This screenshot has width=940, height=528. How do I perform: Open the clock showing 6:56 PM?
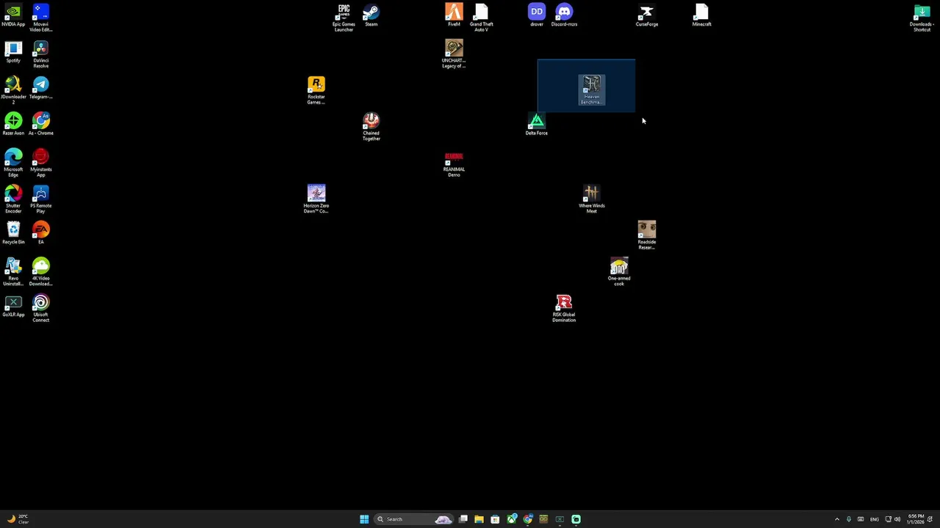pos(916,519)
